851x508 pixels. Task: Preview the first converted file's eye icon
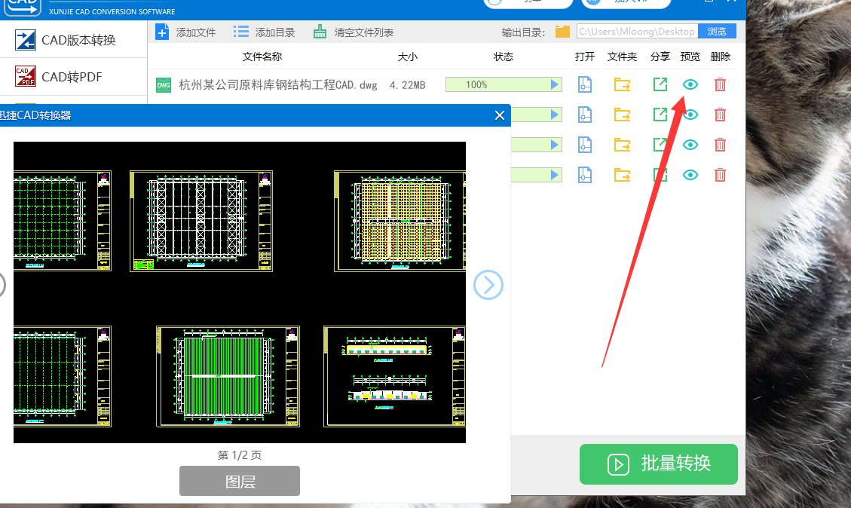[x=690, y=84]
